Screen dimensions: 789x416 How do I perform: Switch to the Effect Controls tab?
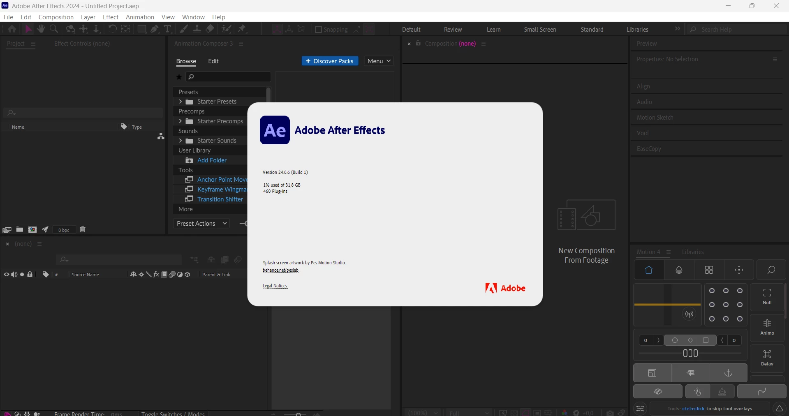coord(82,43)
